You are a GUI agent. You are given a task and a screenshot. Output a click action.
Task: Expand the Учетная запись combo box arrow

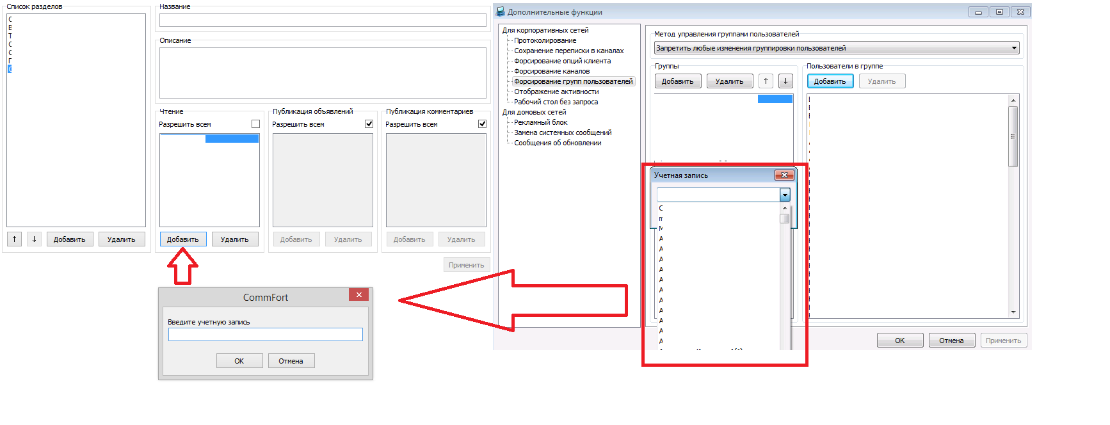(x=785, y=195)
